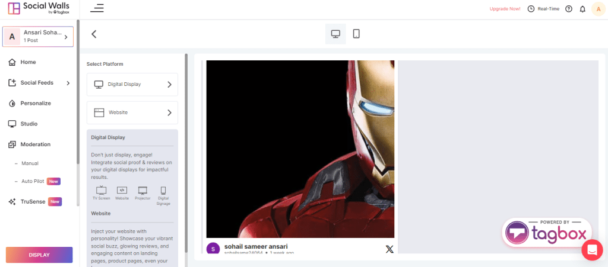
Task: Open the Home menu item
Action: click(28, 62)
